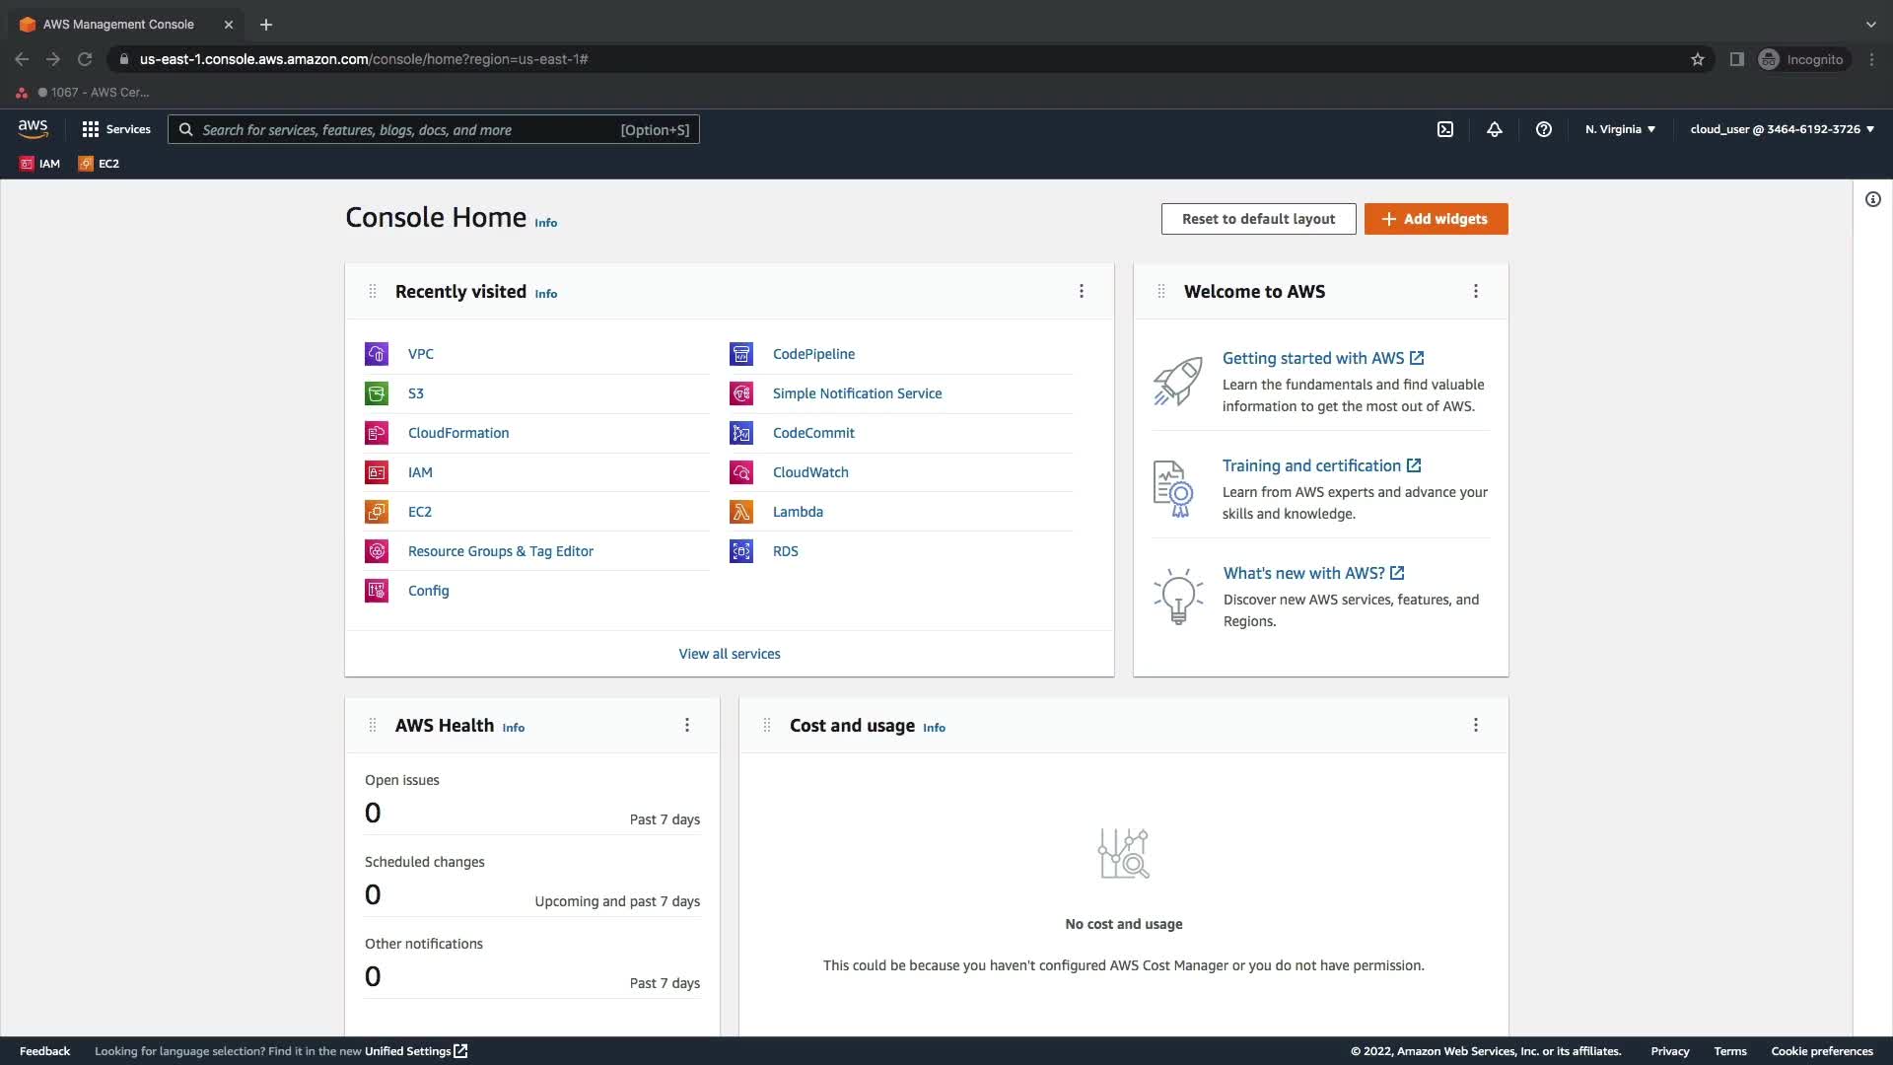
Task: Click the CloudWatch service icon
Action: point(740,472)
